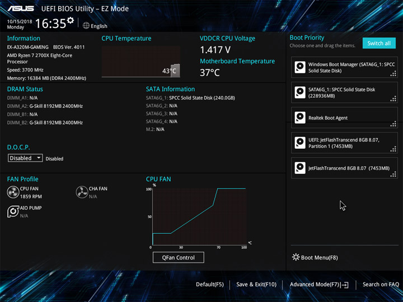The image size is (403, 302).
Task: Click the M.2: N/A row
Action: click(155, 129)
